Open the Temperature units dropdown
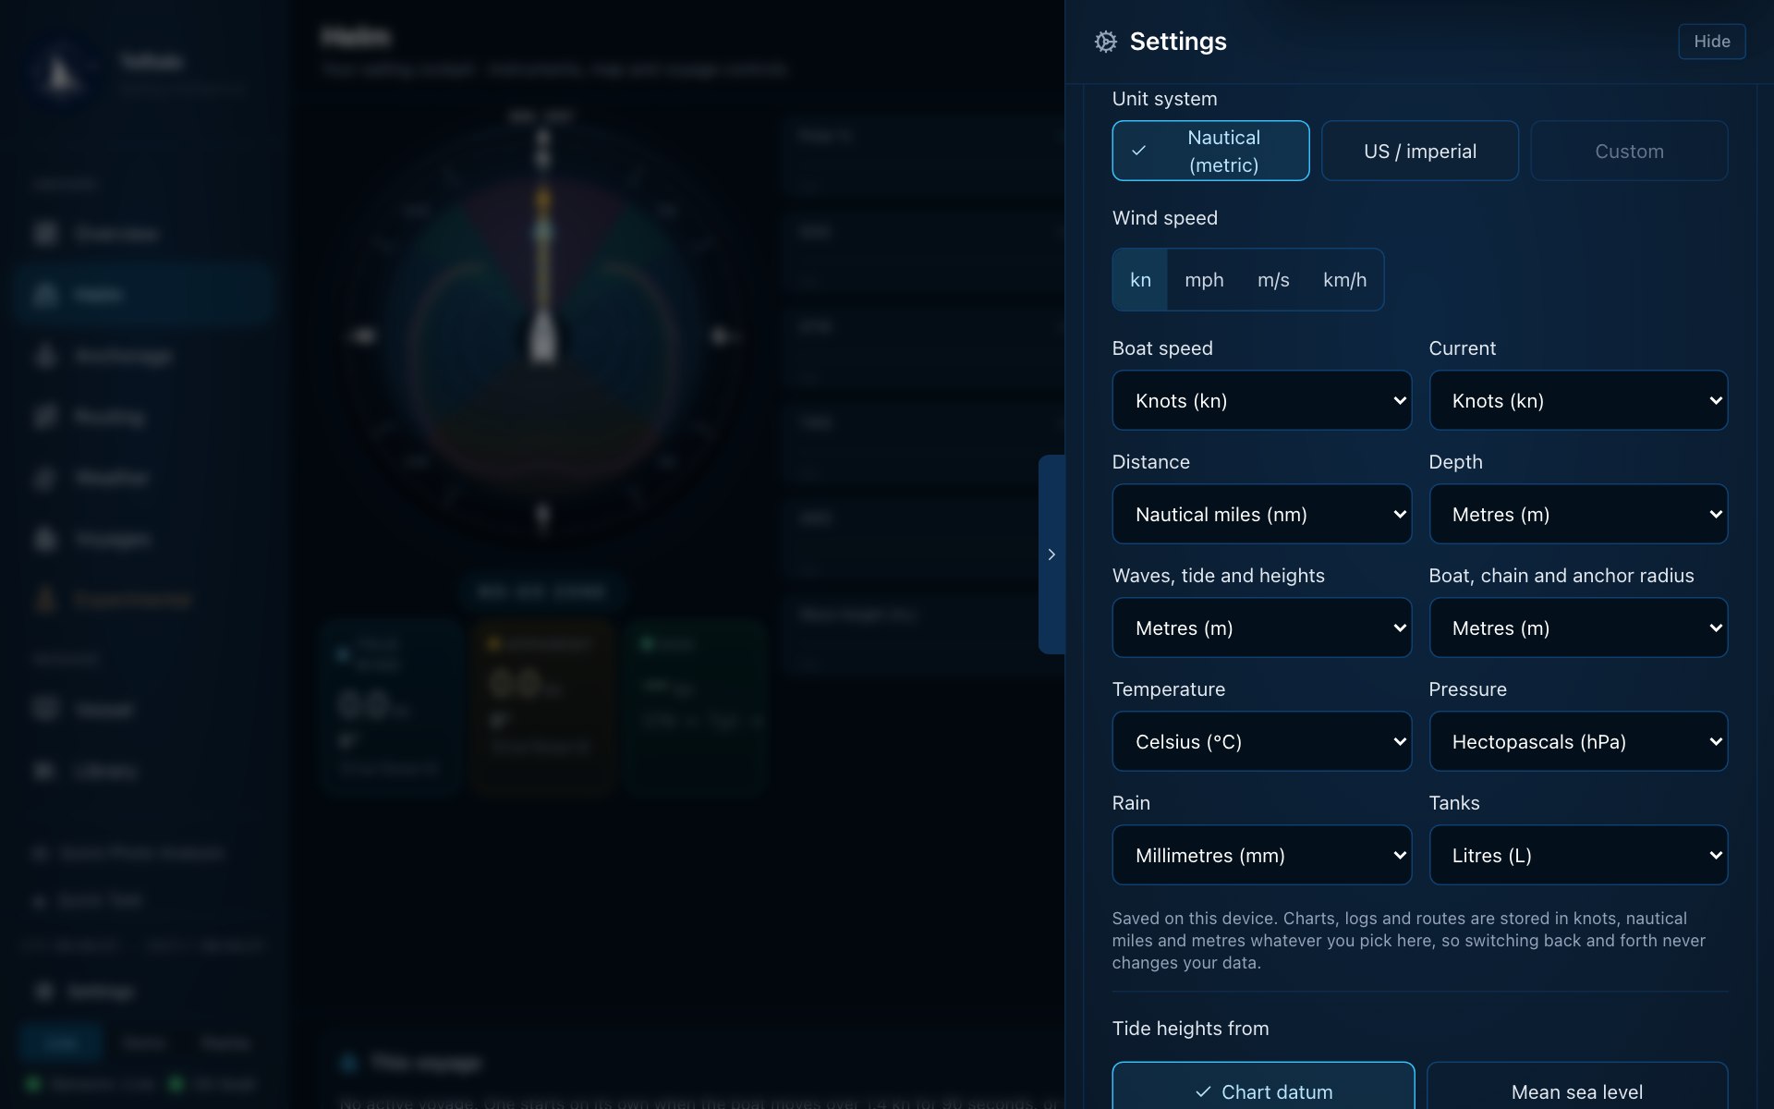This screenshot has height=1109, width=1774. tap(1261, 741)
